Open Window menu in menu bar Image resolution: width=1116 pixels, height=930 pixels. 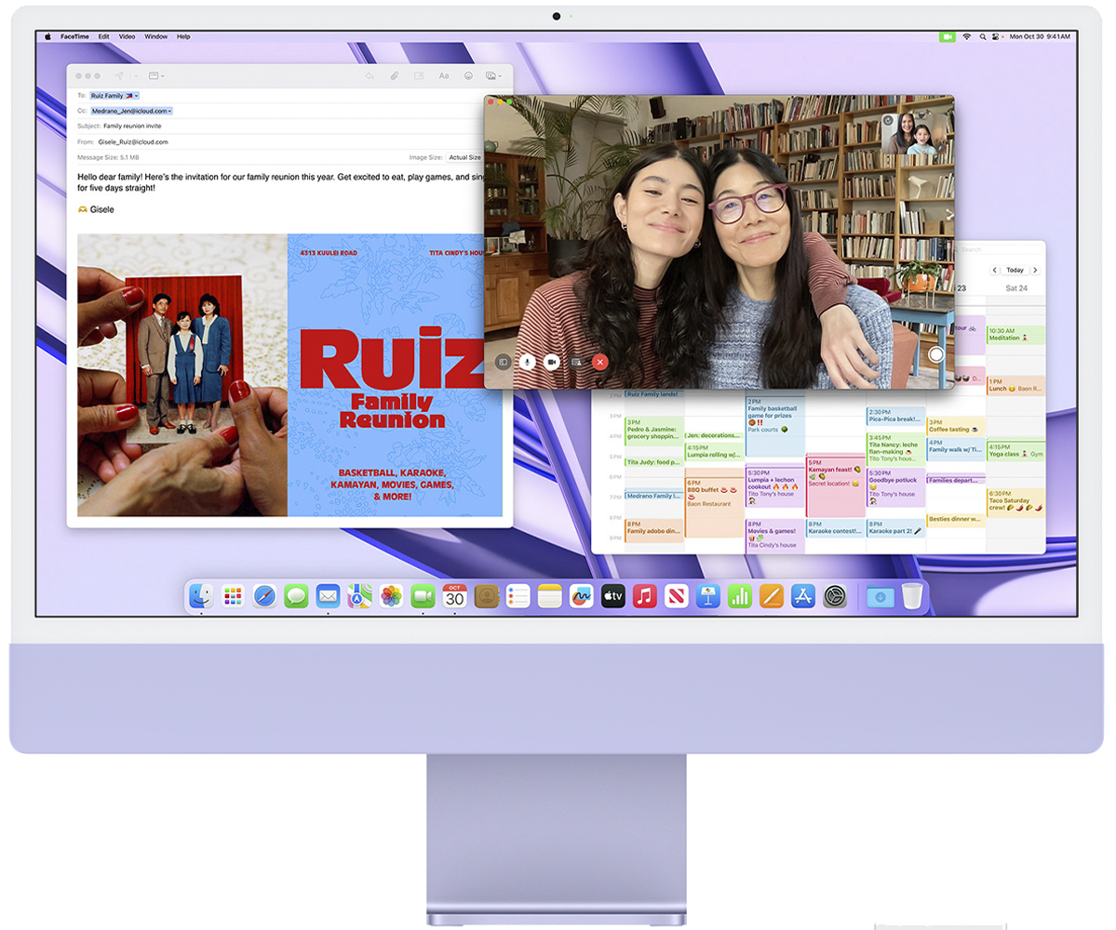[155, 36]
